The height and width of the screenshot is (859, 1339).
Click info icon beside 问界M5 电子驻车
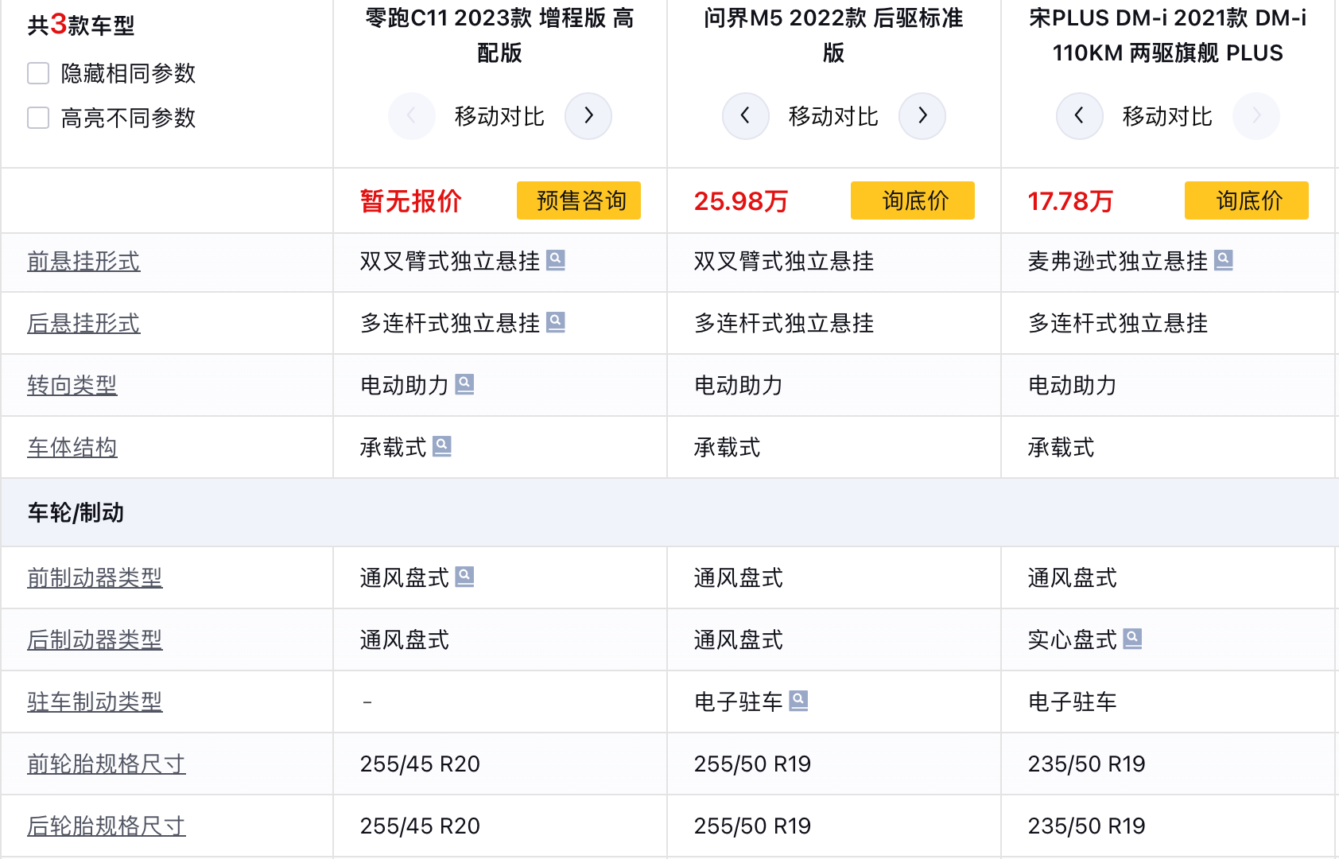click(x=799, y=701)
